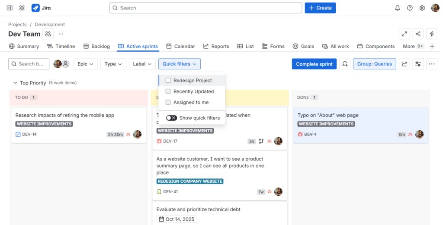Open the settings gear icon
This screenshot has width=443, height=225.
click(422, 8)
